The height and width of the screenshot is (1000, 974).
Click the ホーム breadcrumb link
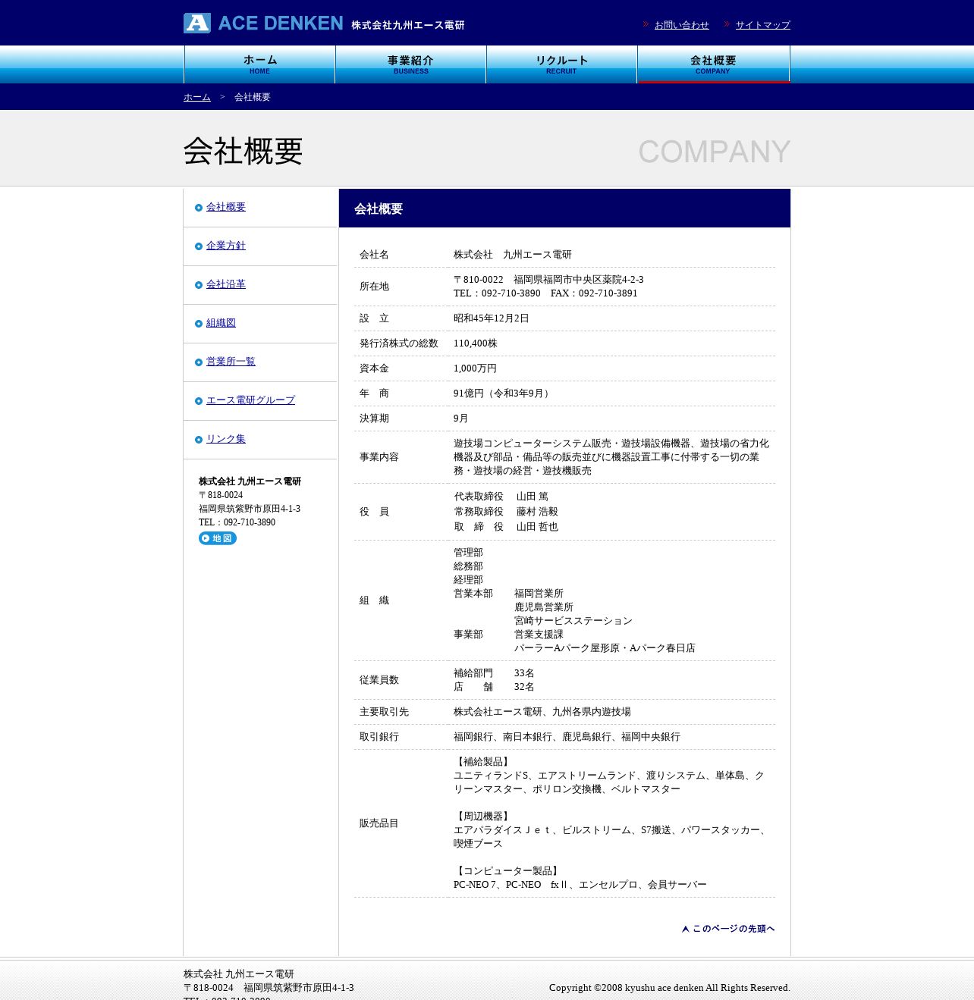pyautogui.click(x=197, y=97)
